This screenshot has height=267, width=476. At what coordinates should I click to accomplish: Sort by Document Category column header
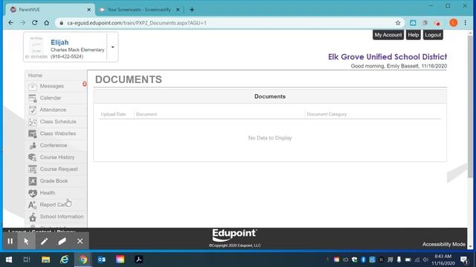(x=327, y=114)
